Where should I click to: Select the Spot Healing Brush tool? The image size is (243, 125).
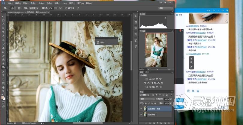click(x=3, y=40)
